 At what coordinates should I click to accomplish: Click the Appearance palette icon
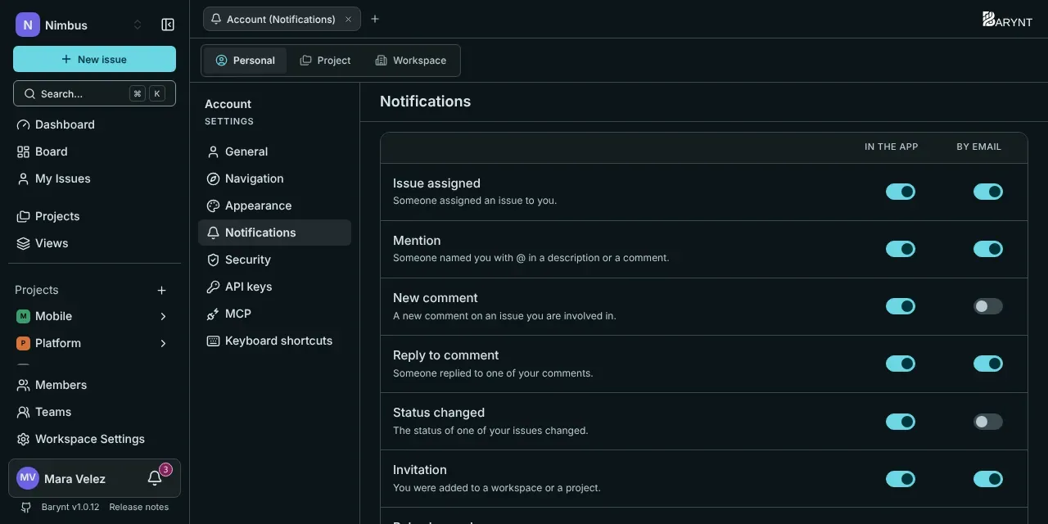(x=213, y=206)
